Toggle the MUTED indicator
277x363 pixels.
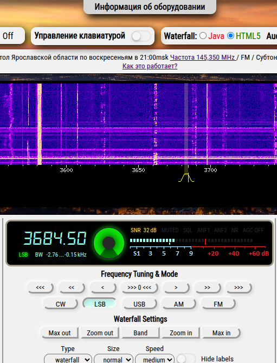[x=170, y=230]
